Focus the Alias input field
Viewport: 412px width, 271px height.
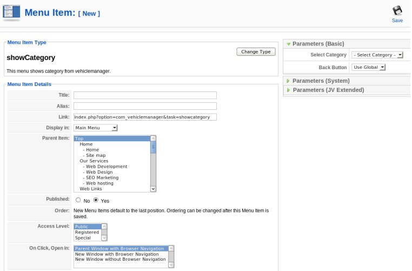[x=145, y=106]
